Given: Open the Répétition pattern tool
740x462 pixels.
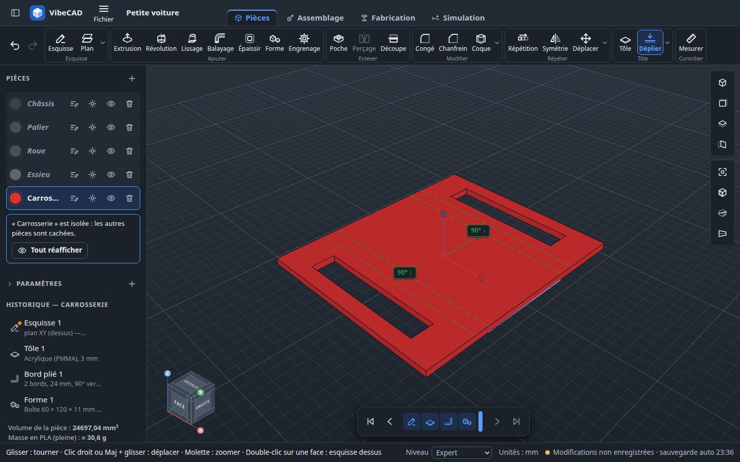Looking at the screenshot, I should 523,43.
